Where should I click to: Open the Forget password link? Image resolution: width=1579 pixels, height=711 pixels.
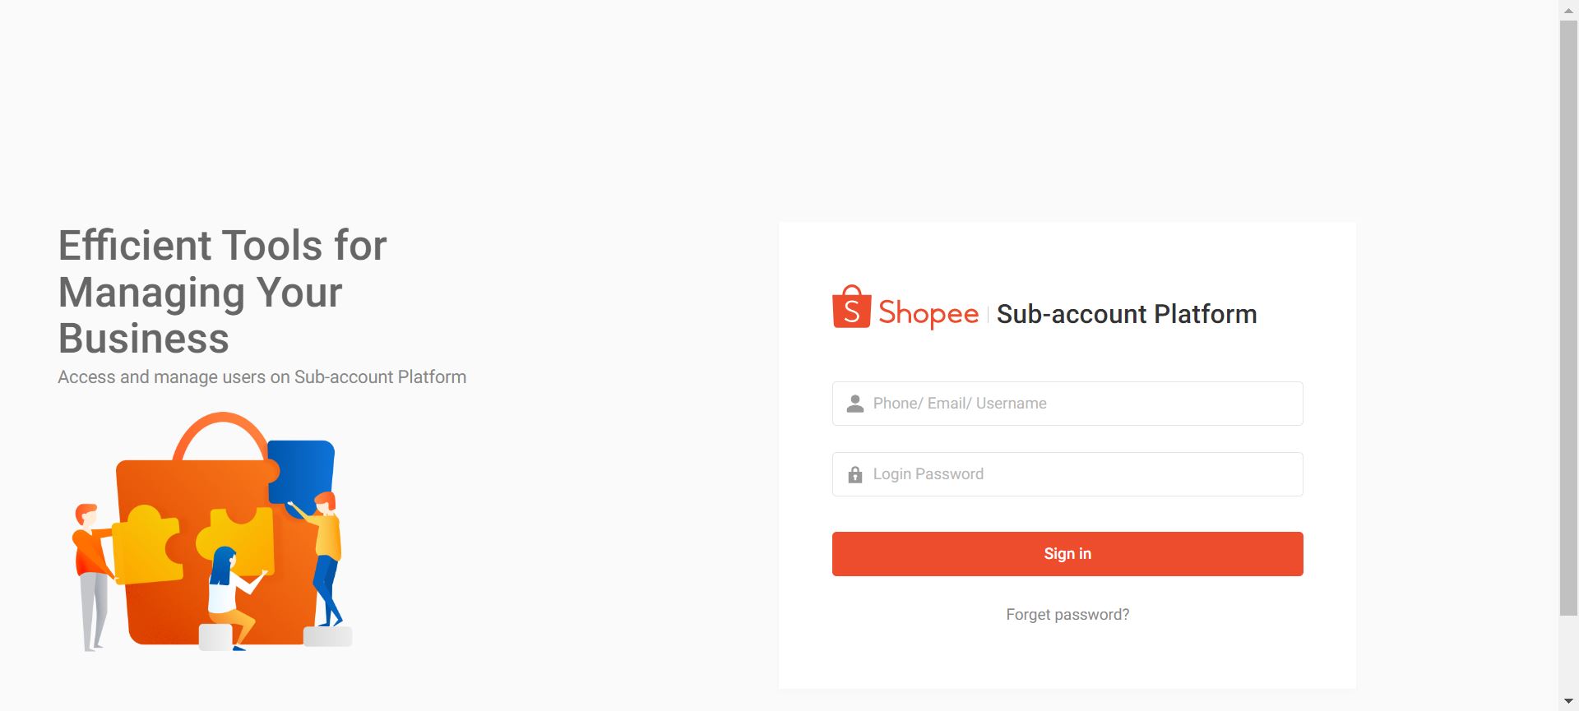[x=1067, y=614]
